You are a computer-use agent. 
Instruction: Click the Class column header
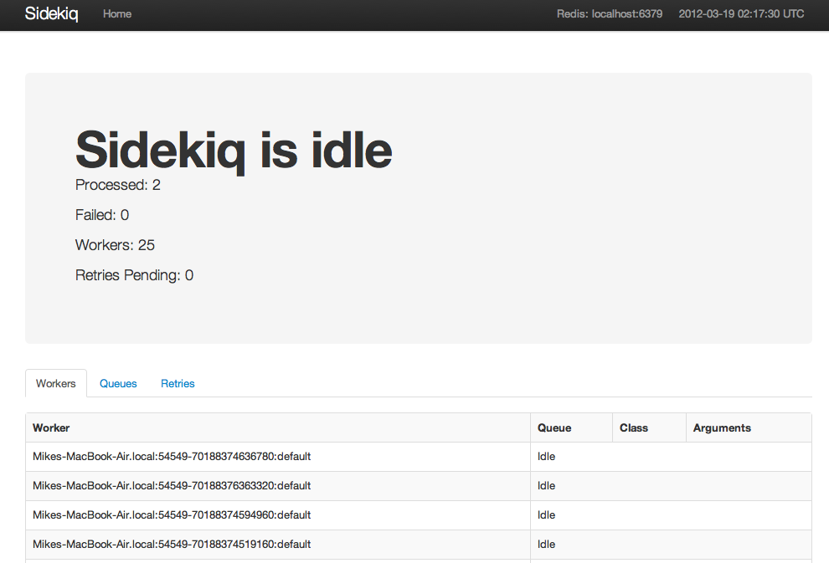click(x=633, y=427)
